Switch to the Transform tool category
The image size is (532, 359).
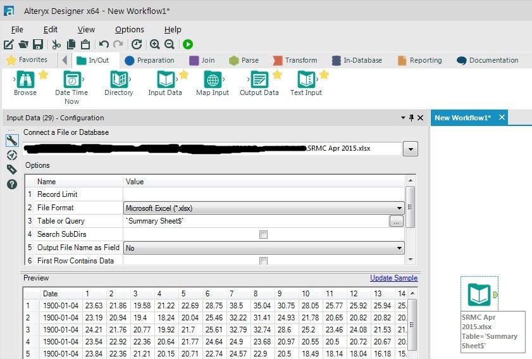coord(295,60)
